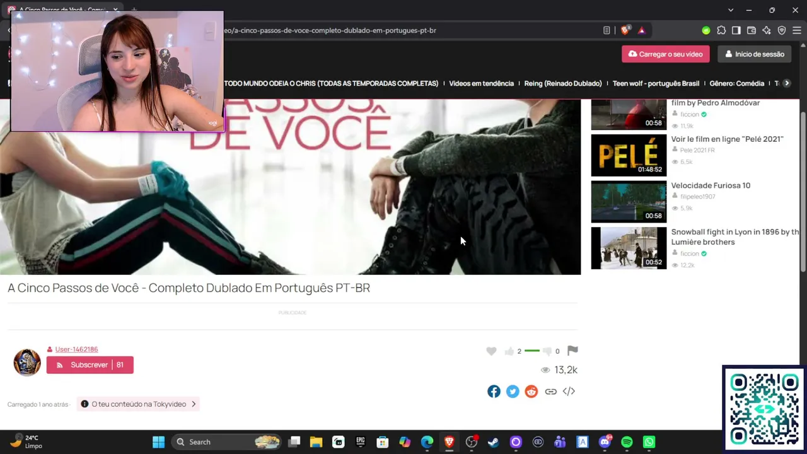This screenshot has height=454, width=807.
Task: Open Brave Rewards triangle icon
Action: pos(642,30)
